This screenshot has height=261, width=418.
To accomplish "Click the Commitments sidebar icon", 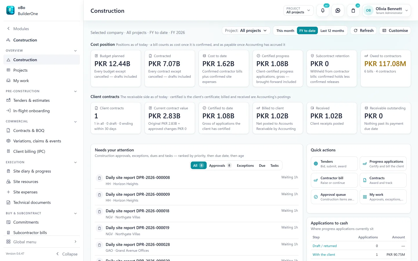I will tap(8, 222).
